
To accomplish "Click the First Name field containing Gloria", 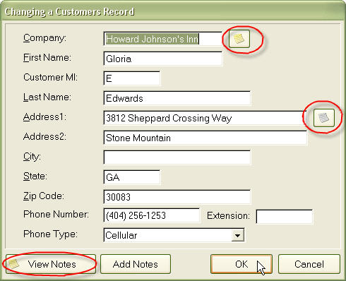I will [162, 59].
